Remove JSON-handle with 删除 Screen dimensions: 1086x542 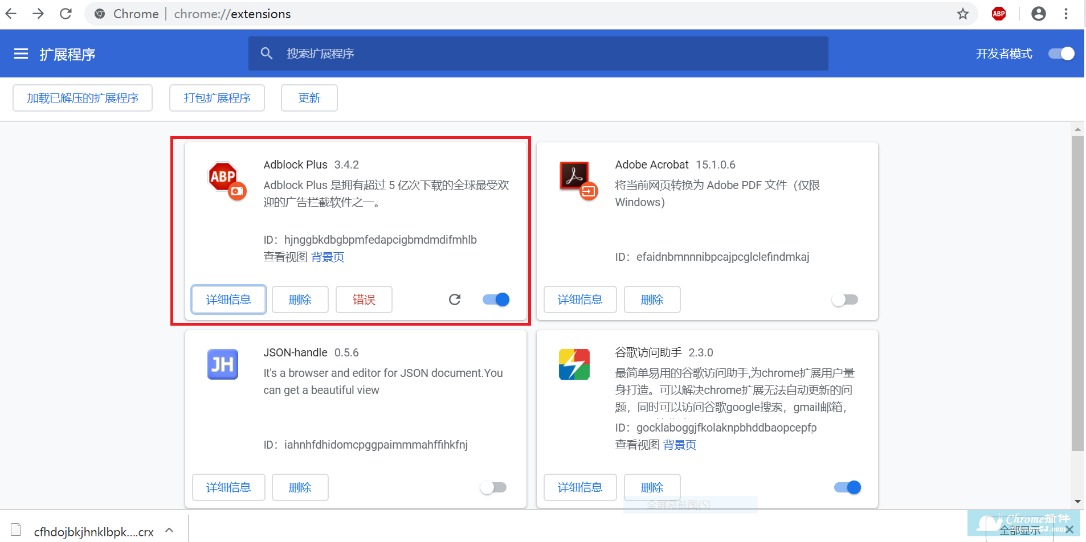[x=300, y=487]
